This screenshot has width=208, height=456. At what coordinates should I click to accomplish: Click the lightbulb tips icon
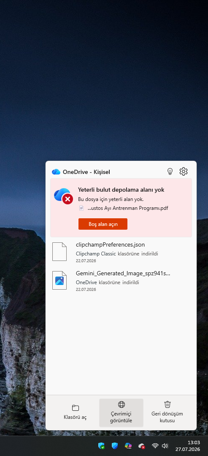tap(170, 171)
